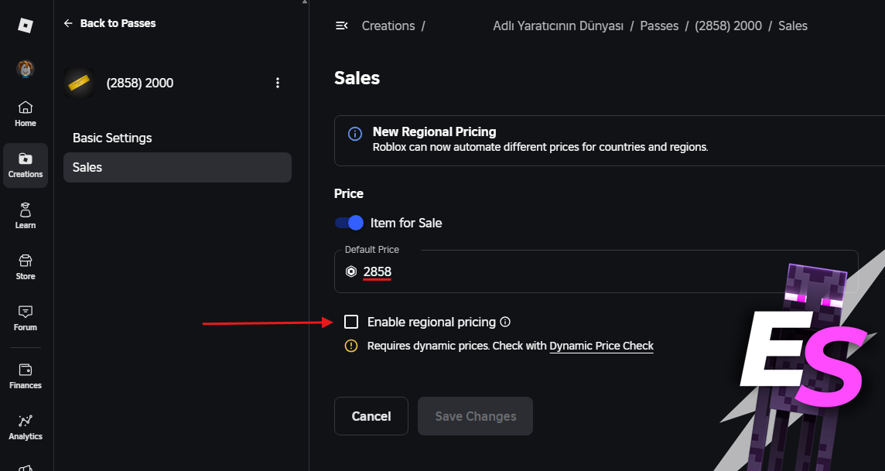Click the New Regional Pricing banner title
This screenshot has height=471, width=885.
pyautogui.click(x=435, y=132)
